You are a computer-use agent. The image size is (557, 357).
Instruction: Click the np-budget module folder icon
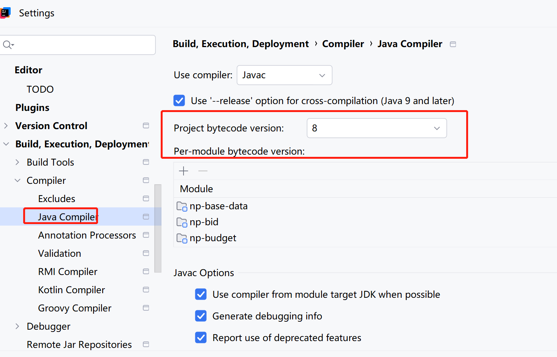(x=182, y=238)
